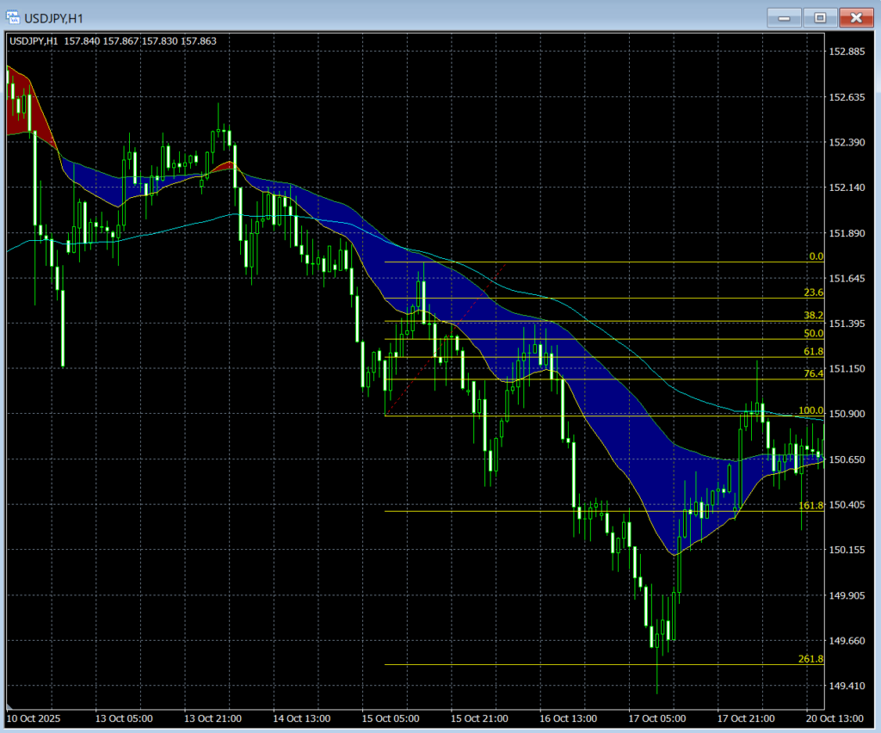Close the USDJPY,H1 chart window
The height and width of the screenshot is (733, 881).
(855, 17)
